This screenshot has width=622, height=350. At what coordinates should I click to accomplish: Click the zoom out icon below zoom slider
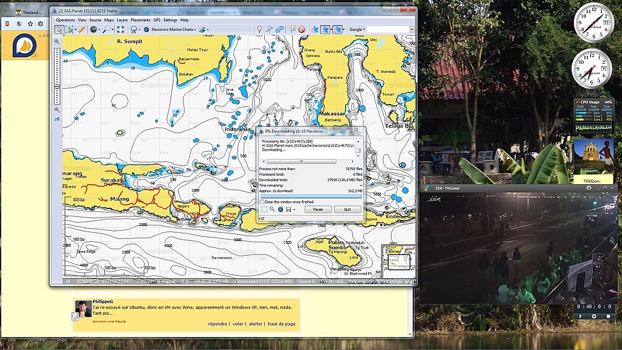click(57, 110)
